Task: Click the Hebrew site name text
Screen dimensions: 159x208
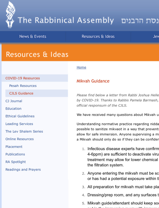Action: coord(140,21)
